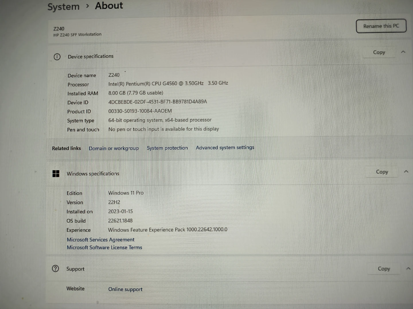Select processor value Intel(R) Pentium(R) CPU G4560
This screenshot has height=309, width=413.
(168, 83)
